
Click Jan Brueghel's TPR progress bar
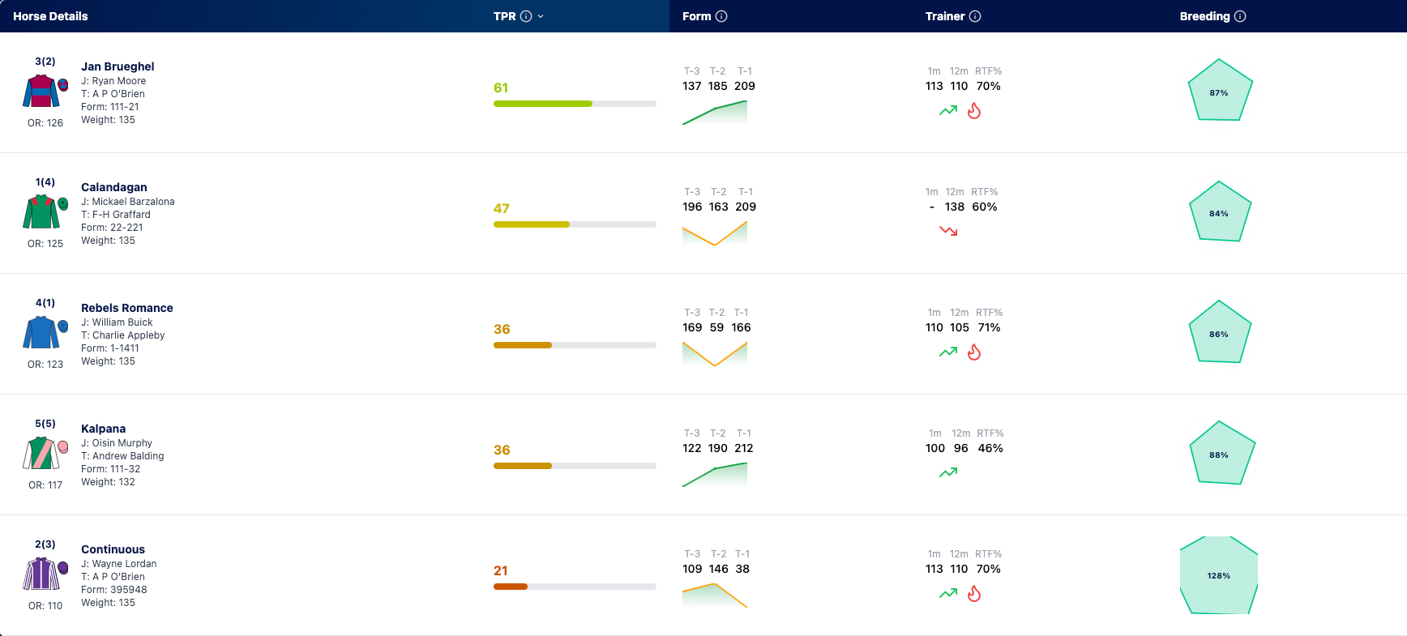click(575, 104)
